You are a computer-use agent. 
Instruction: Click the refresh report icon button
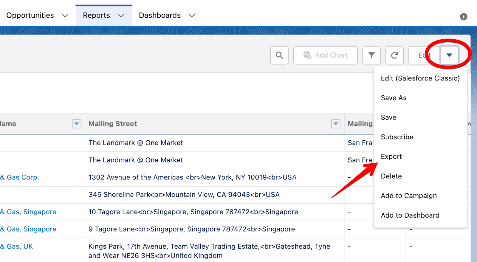394,55
